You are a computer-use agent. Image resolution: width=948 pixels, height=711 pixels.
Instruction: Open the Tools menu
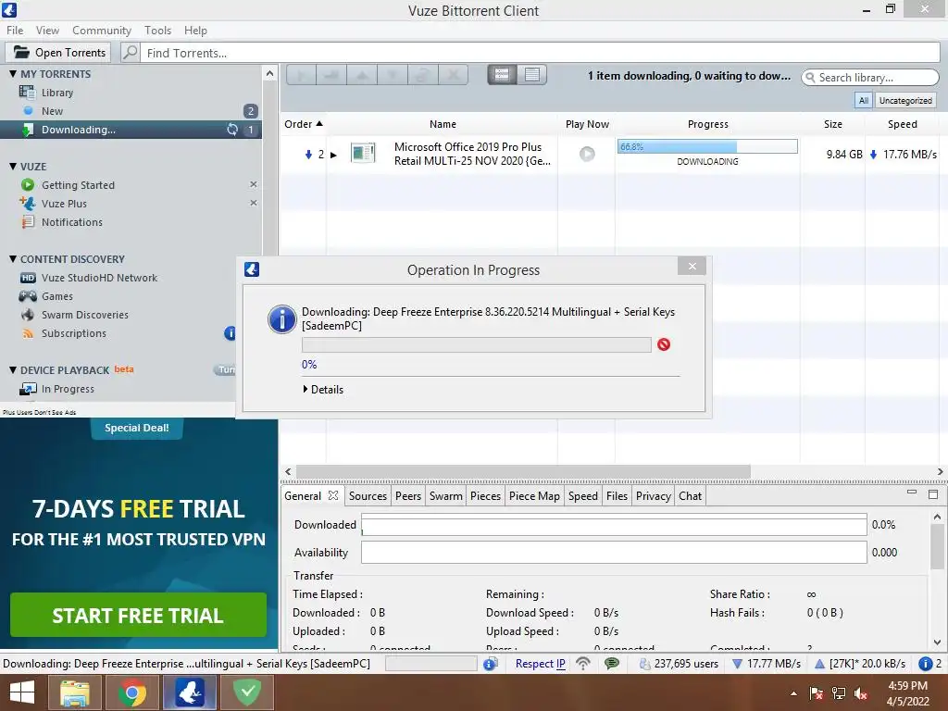[x=157, y=31]
